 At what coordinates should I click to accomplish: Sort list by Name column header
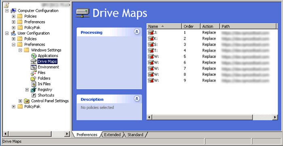[x=164, y=27]
